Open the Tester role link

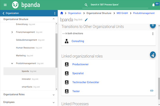pos(76,91)
